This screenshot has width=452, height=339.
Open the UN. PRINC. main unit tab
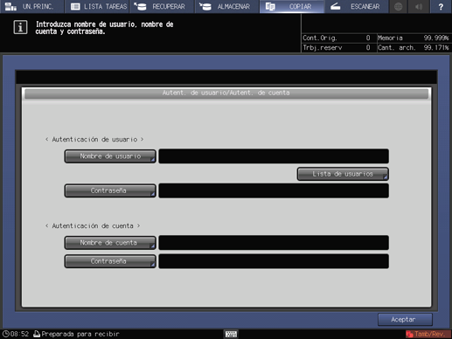point(32,6)
